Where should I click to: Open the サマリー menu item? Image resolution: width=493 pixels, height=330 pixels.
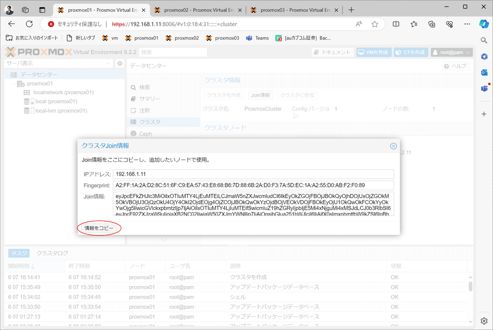pyautogui.click(x=163, y=99)
